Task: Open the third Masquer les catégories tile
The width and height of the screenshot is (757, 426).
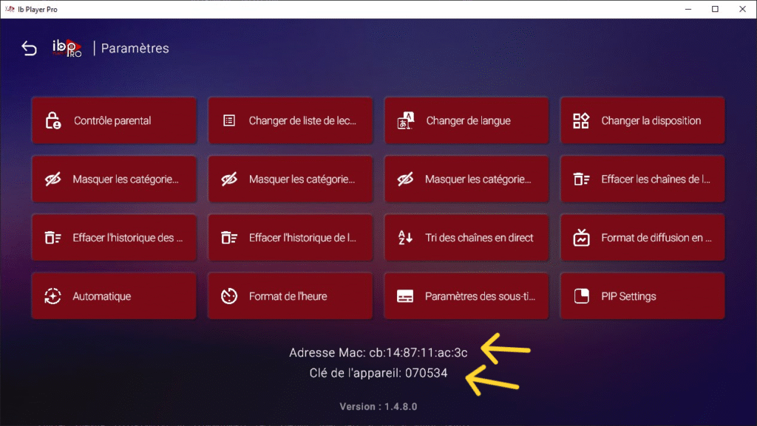Action: (466, 179)
